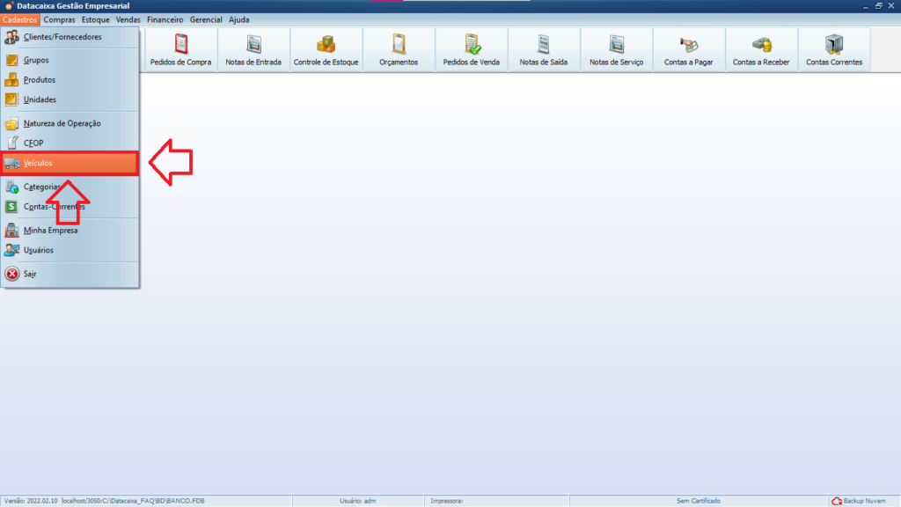Open Pedidos de Compra toolbar icon
The width and height of the screenshot is (901, 507).
pyautogui.click(x=181, y=50)
